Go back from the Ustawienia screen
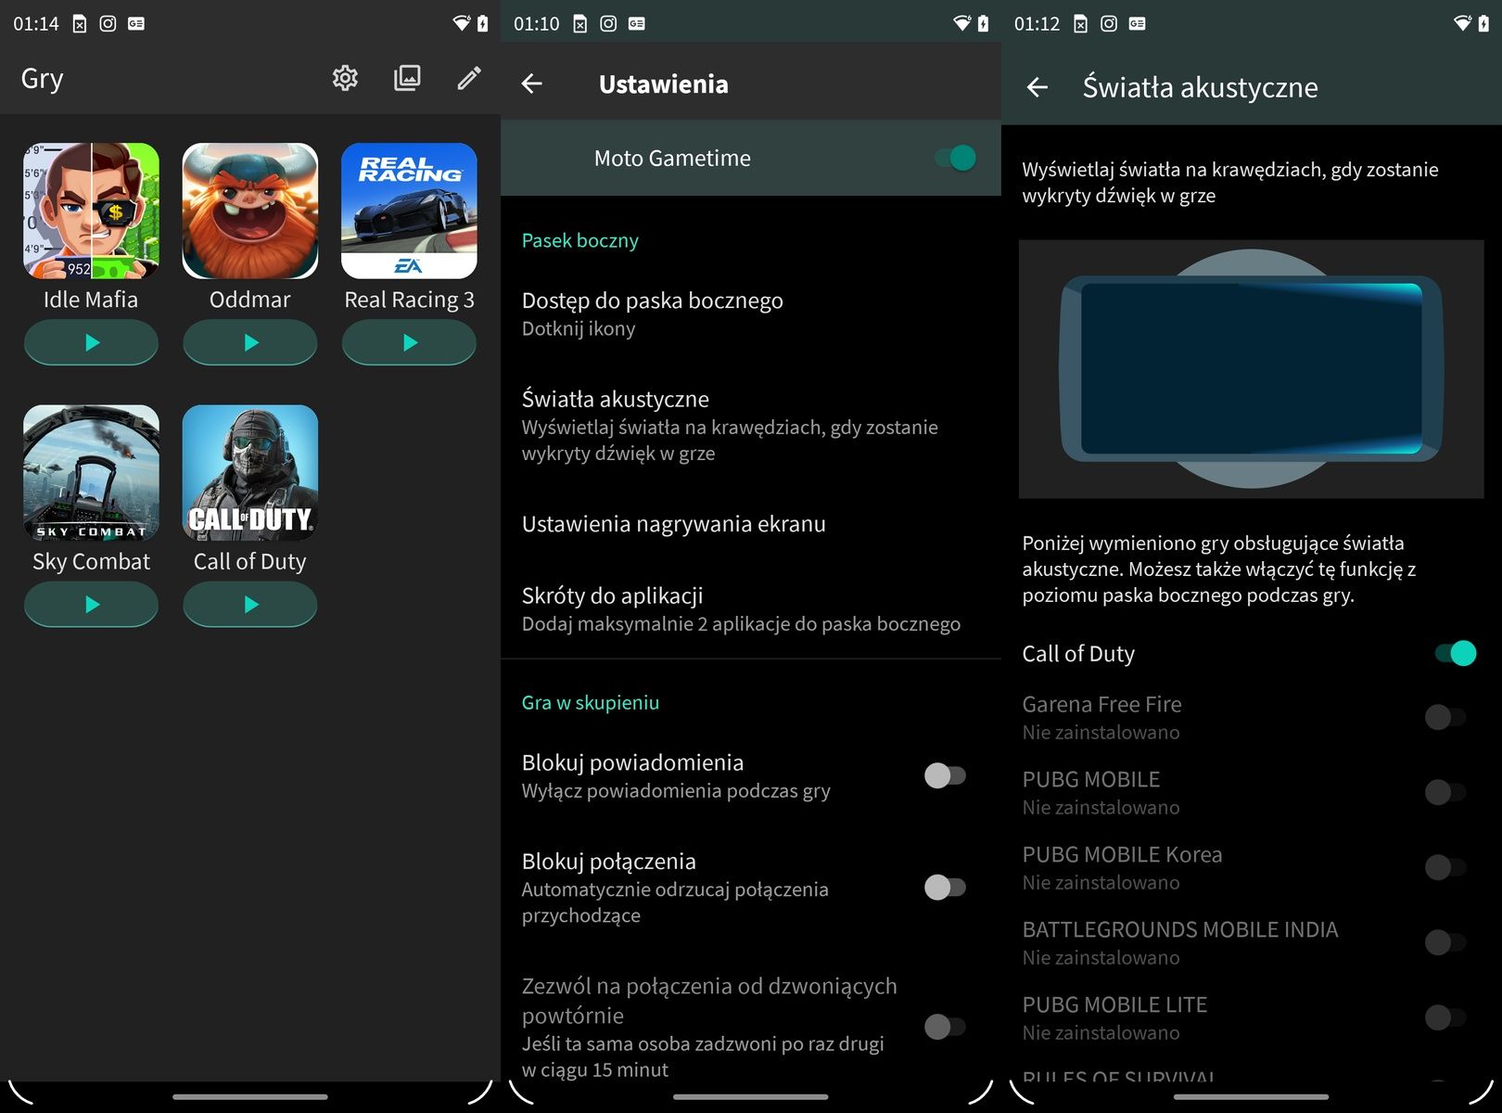The image size is (1502, 1113). pos(531,84)
